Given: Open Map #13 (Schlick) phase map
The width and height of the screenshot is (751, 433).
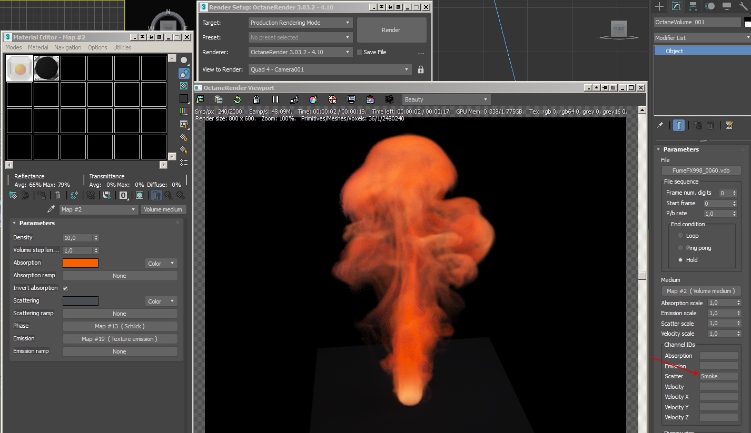Looking at the screenshot, I should [x=120, y=326].
